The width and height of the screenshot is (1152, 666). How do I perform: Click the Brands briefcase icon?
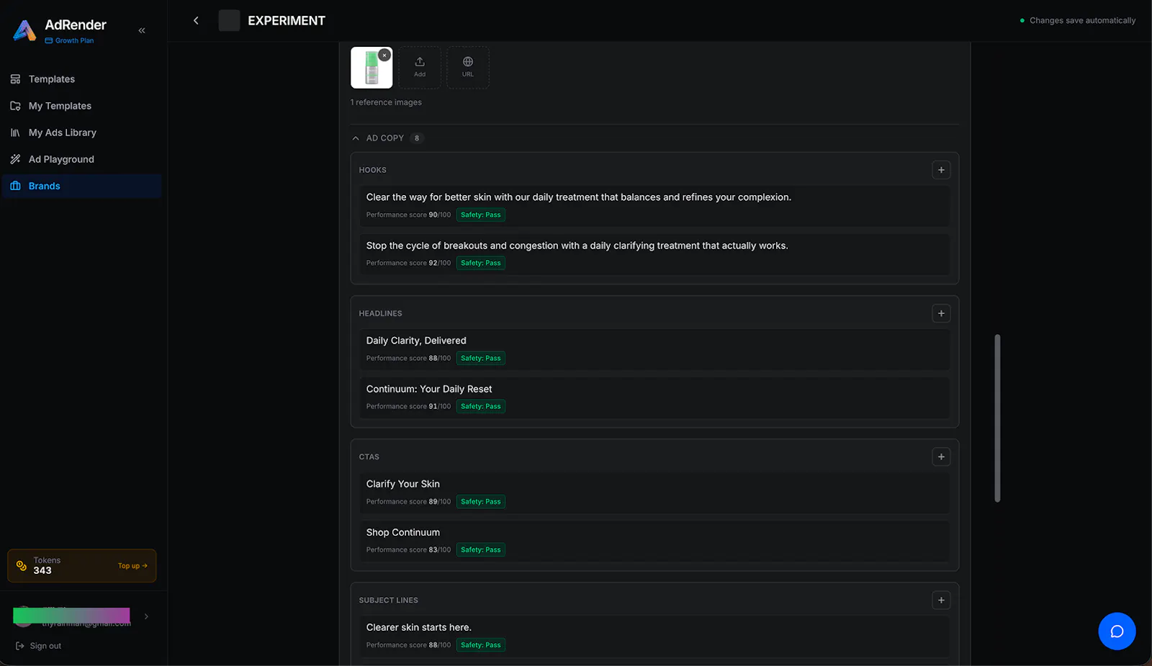(x=15, y=186)
